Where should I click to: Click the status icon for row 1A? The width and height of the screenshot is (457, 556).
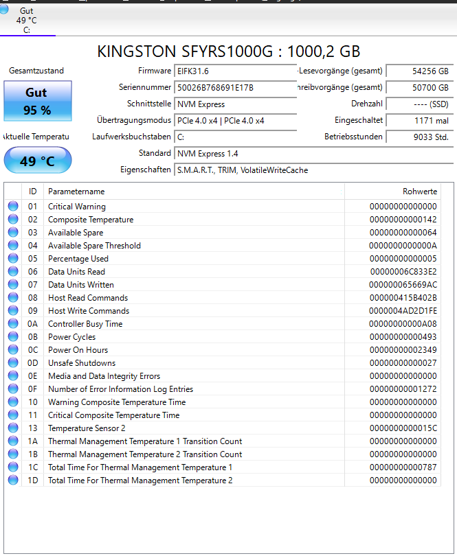click(13, 441)
